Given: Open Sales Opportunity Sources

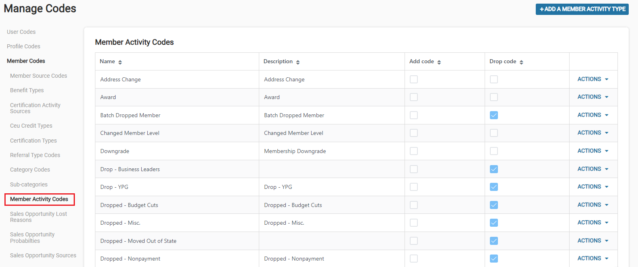Looking at the screenshot, I should [x=43, y=255].
